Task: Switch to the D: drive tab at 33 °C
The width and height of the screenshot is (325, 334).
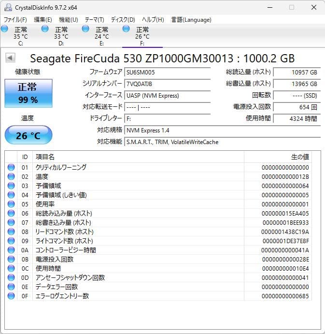Action: (61, 36)
